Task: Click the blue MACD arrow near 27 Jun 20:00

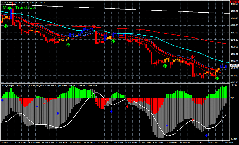Action: tap(111, 111)
